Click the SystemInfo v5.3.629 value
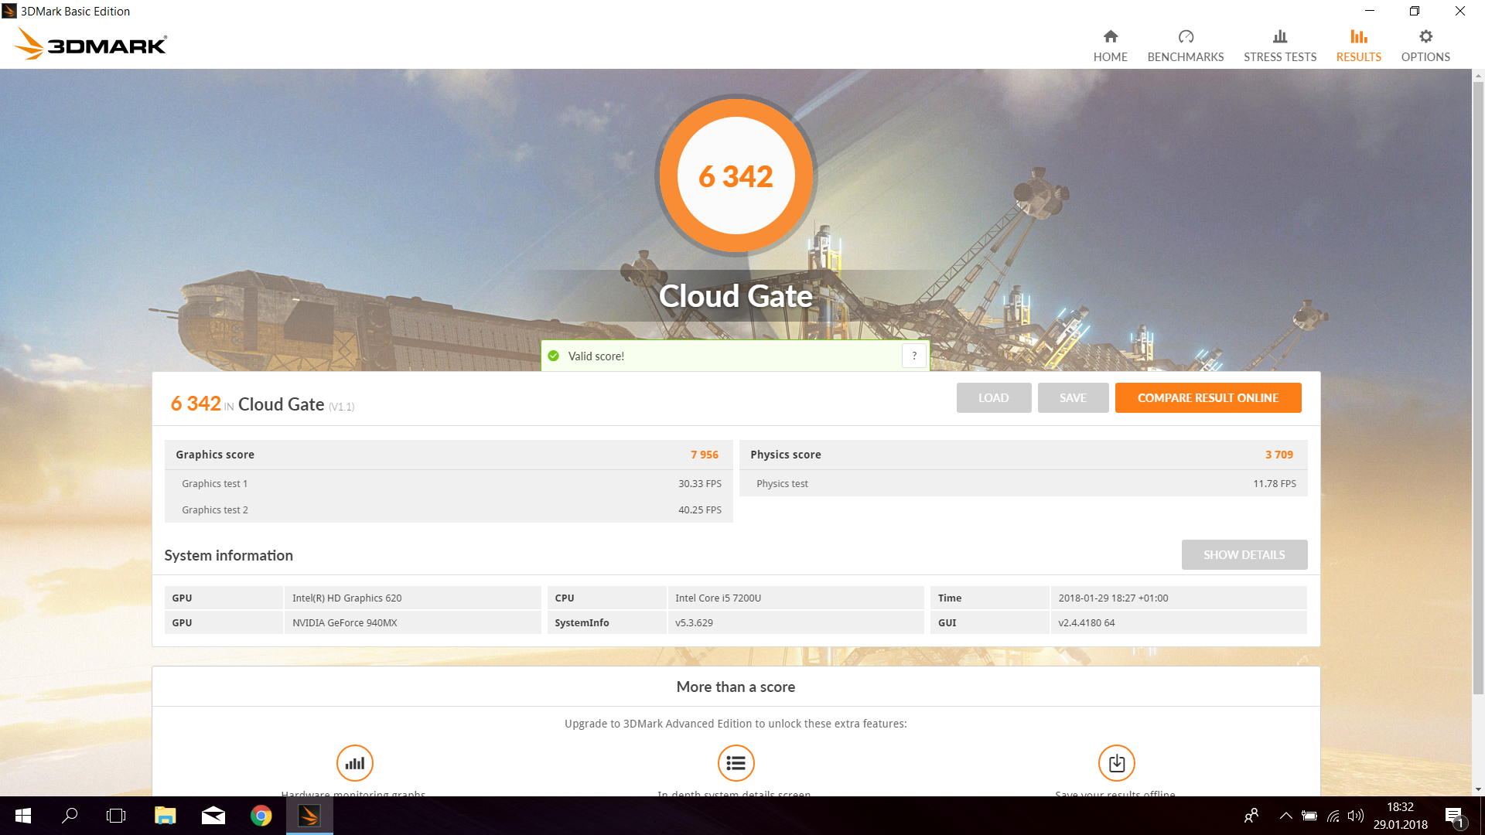 coord(694,622)
